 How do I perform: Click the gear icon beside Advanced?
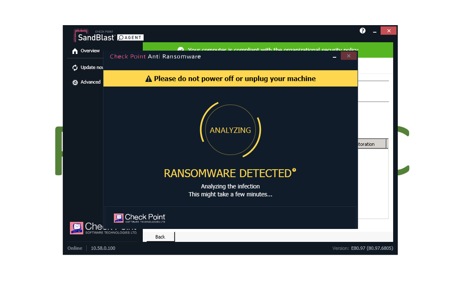point(75,82)
